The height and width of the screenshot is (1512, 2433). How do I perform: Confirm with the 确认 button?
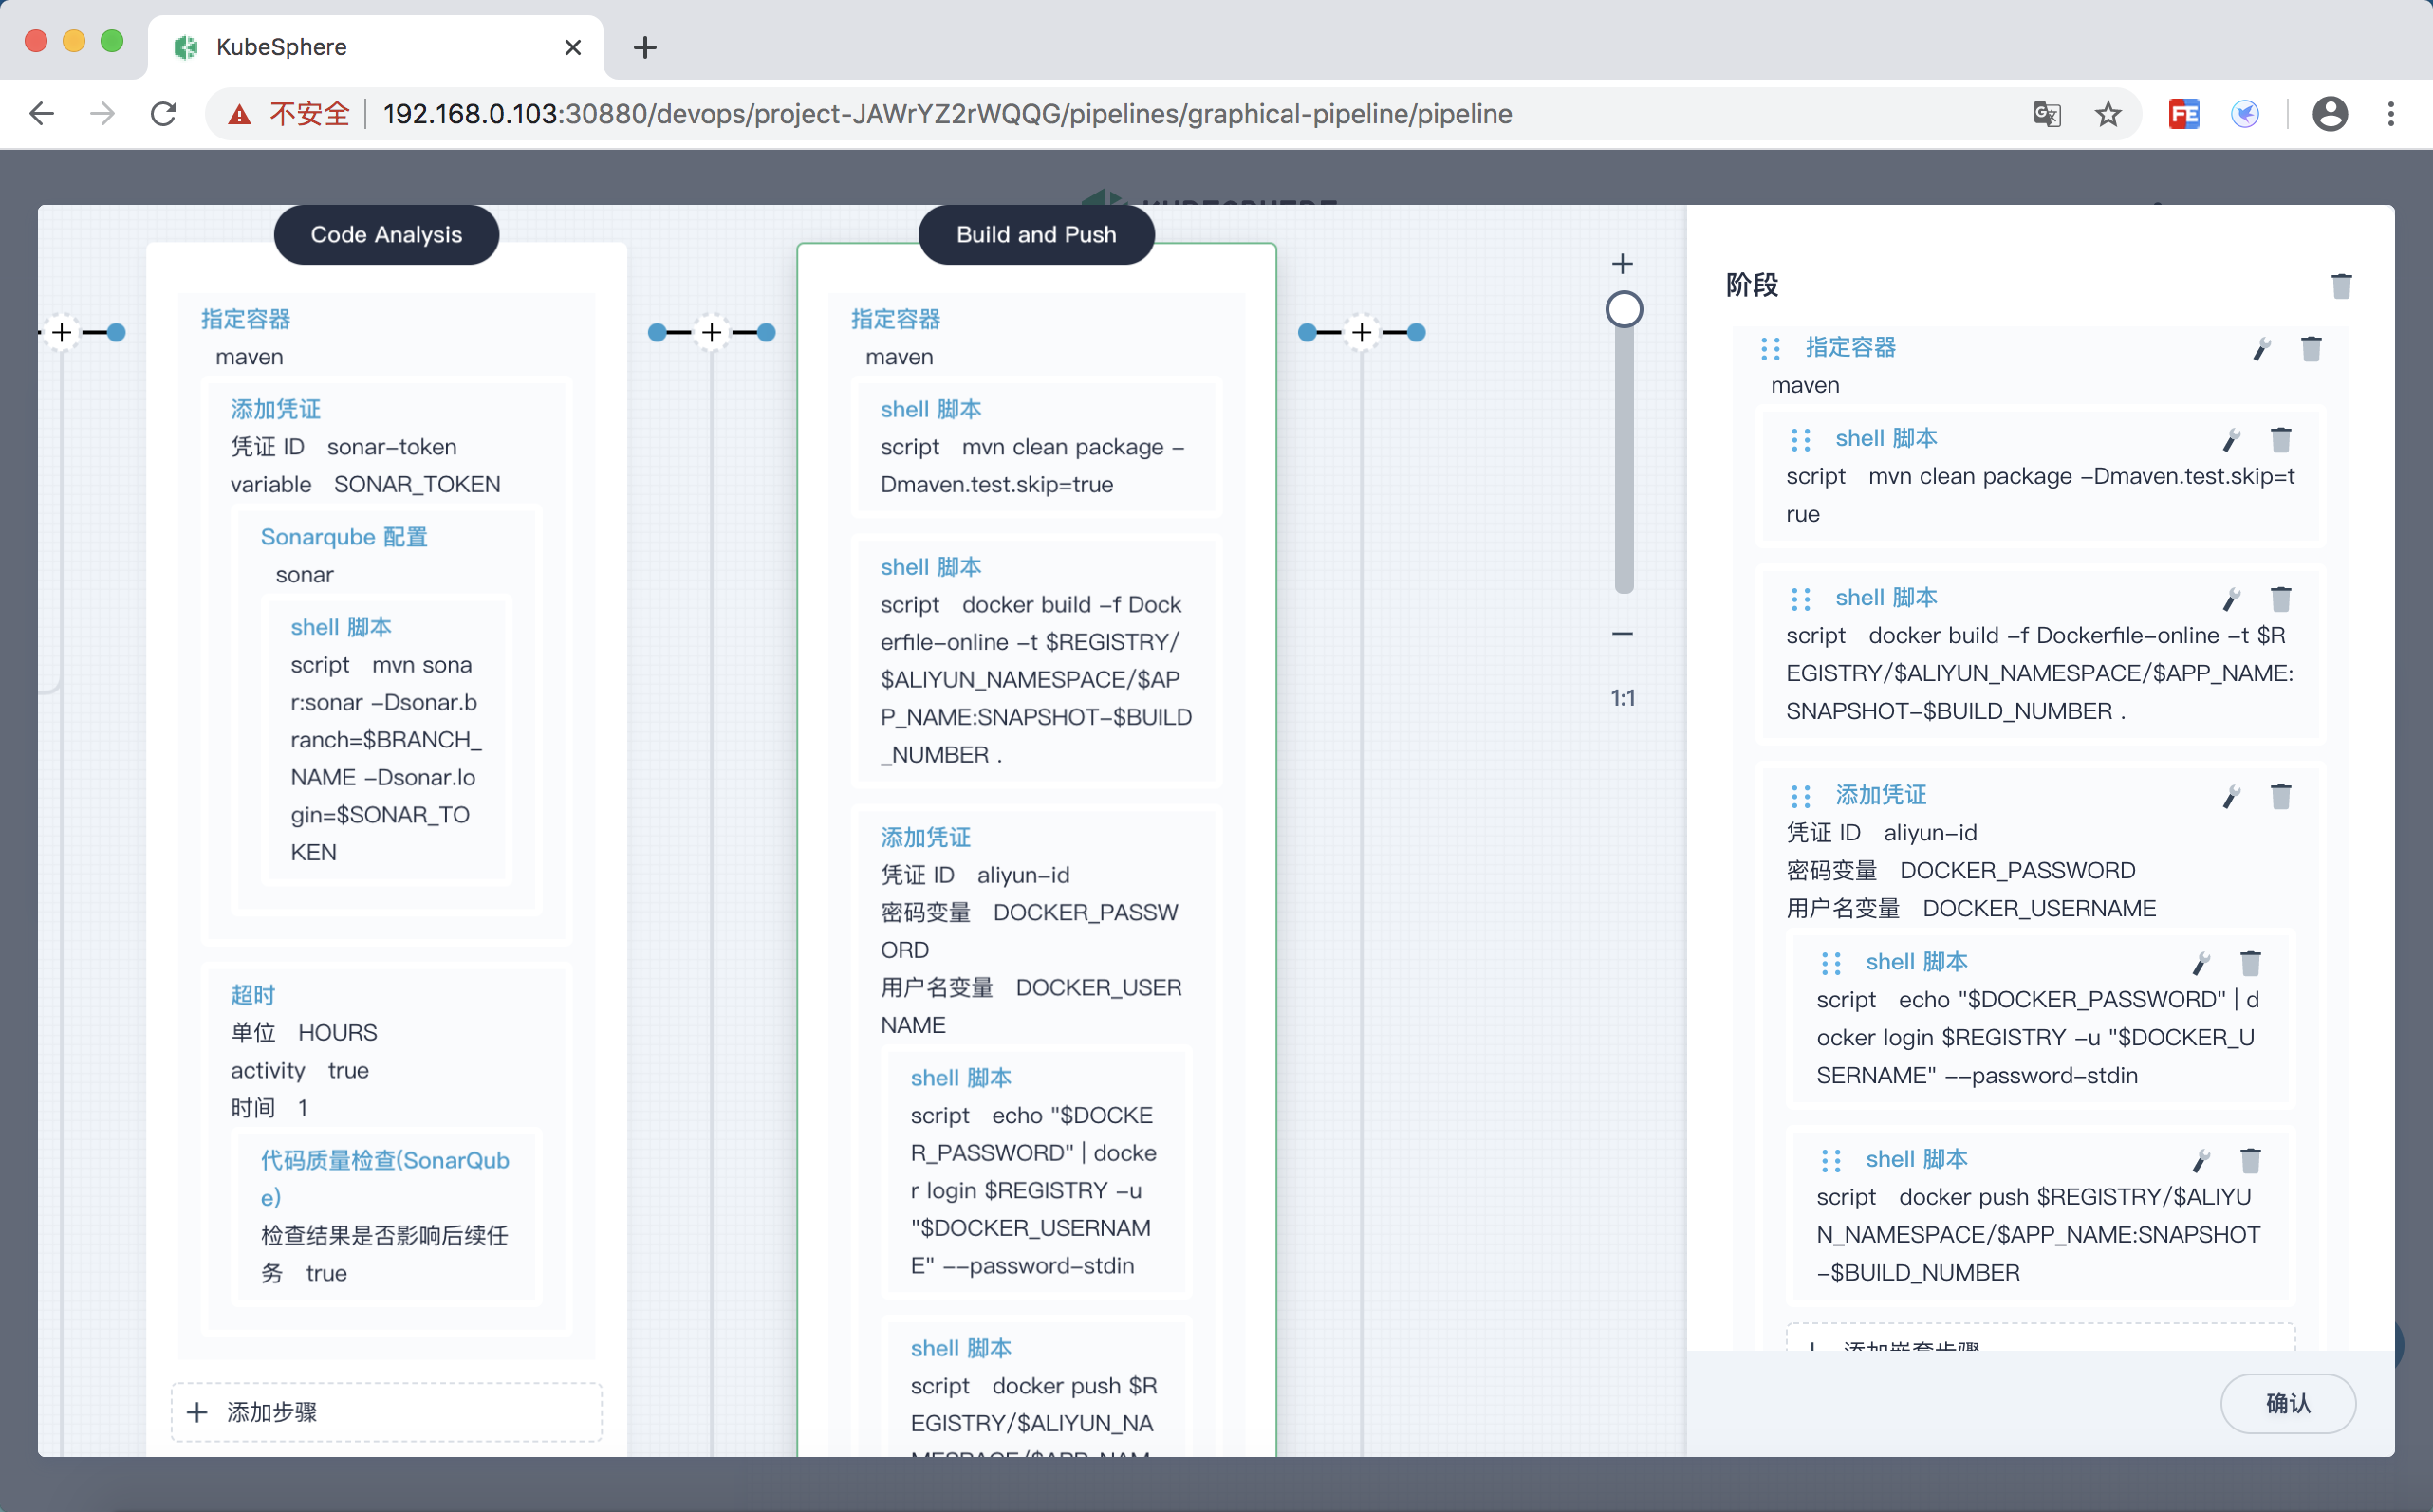click(2287, 1404)
